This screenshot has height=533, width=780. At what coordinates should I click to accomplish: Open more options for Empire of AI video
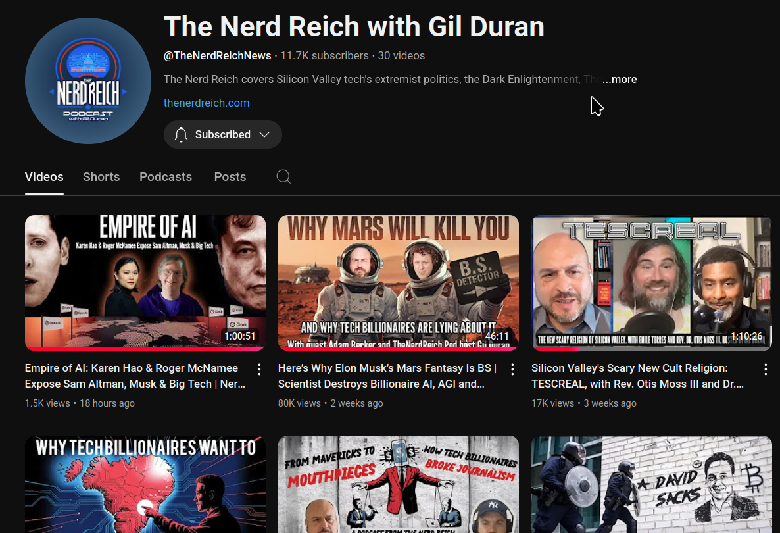tap(259, 369)
